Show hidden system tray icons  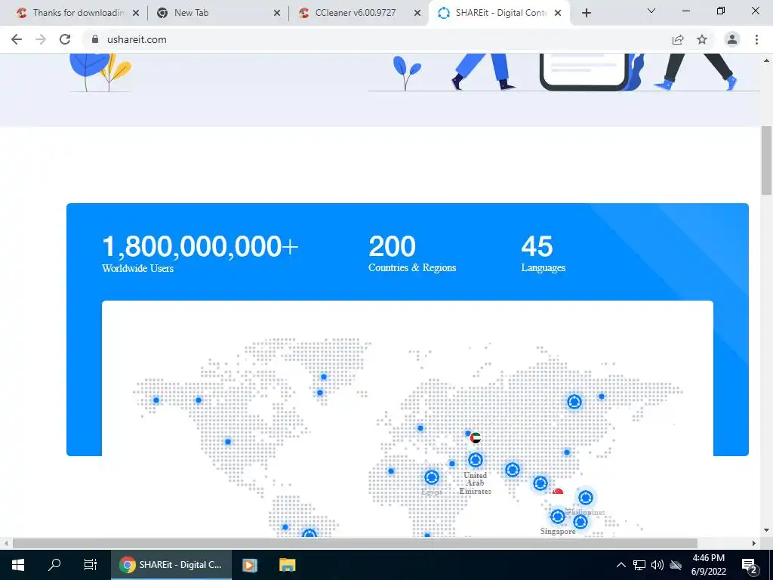tap(621, 565)
